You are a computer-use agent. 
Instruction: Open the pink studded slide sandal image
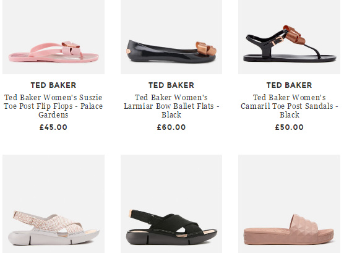click(289, 204)
